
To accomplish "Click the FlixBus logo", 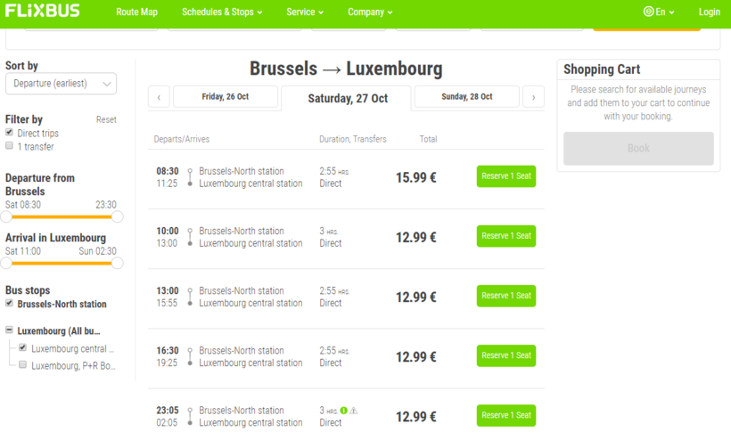I will click(x=43, y=12).
